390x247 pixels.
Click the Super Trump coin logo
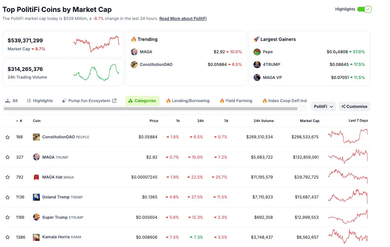(36, 217)
